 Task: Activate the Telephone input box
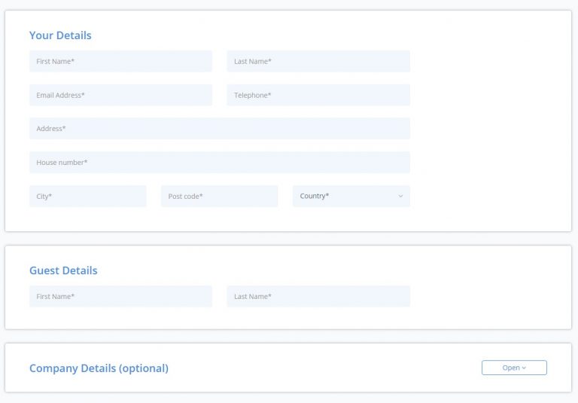(x=318, y=95)
